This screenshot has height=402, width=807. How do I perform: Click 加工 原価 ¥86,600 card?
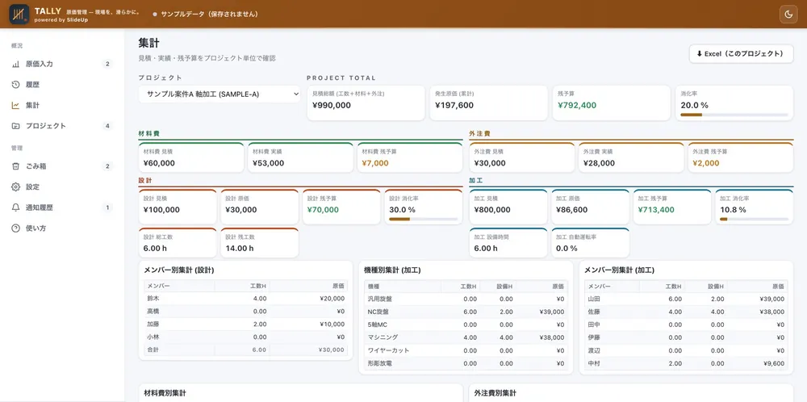[x=591, y=207]
